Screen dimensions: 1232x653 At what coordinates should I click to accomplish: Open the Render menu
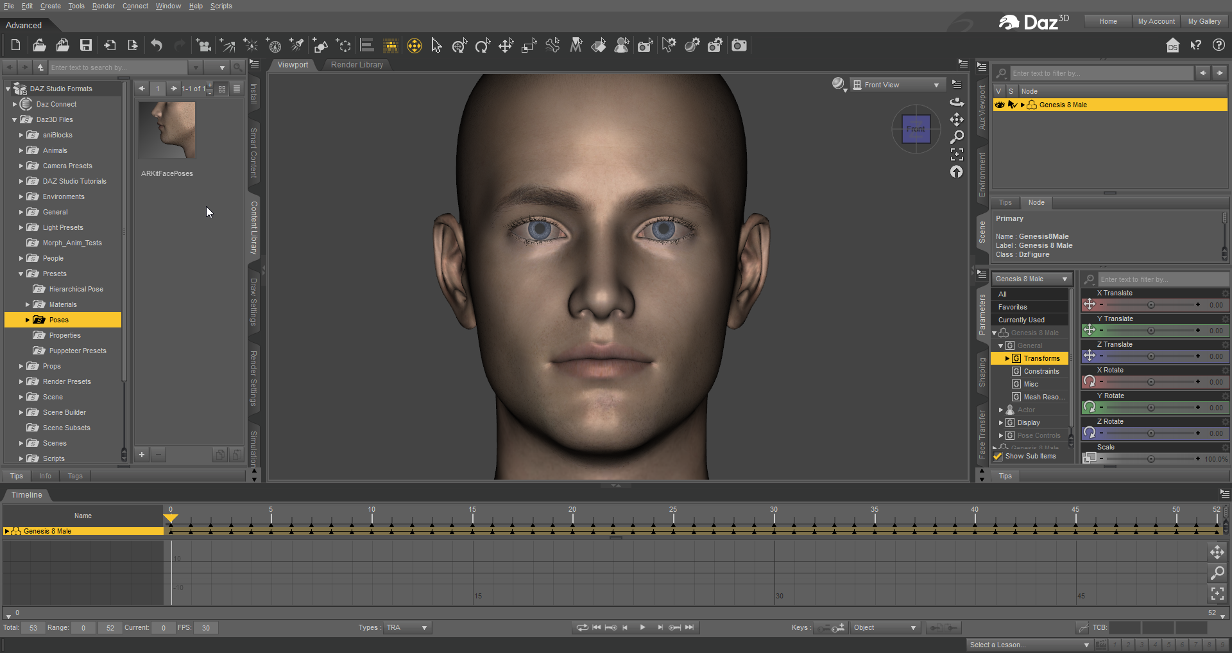(103, 6)
